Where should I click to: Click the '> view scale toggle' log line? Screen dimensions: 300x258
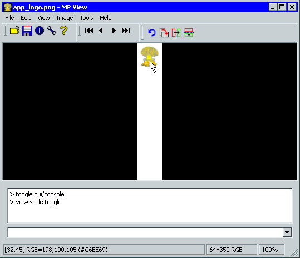(36, 202)
